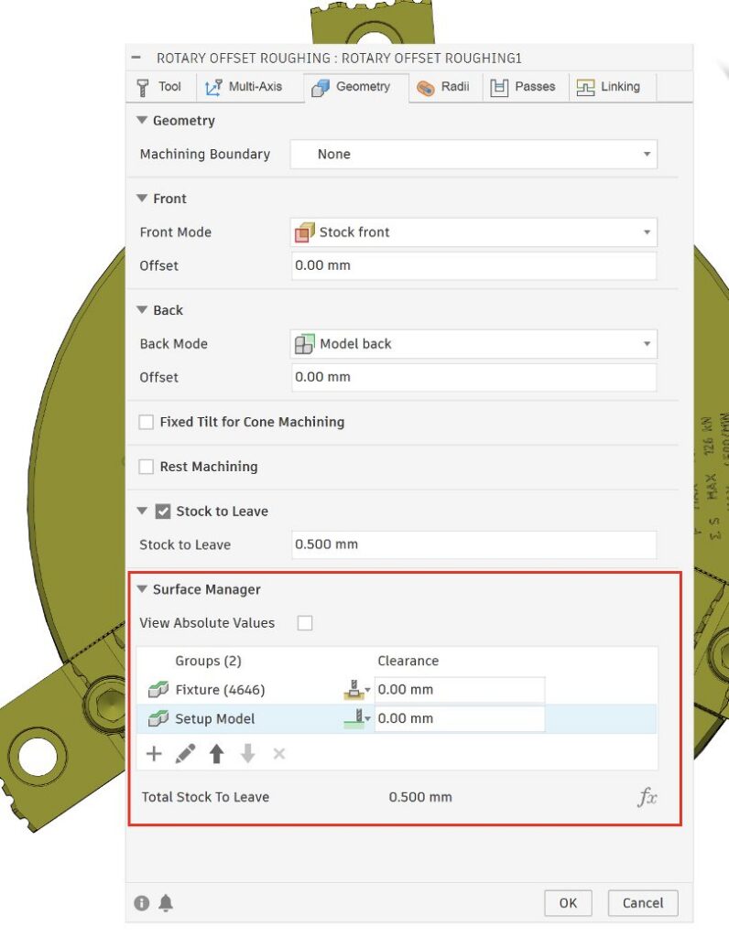
Task: Switch to the Multi-Axis tab
Action: (x=244, y=87)
